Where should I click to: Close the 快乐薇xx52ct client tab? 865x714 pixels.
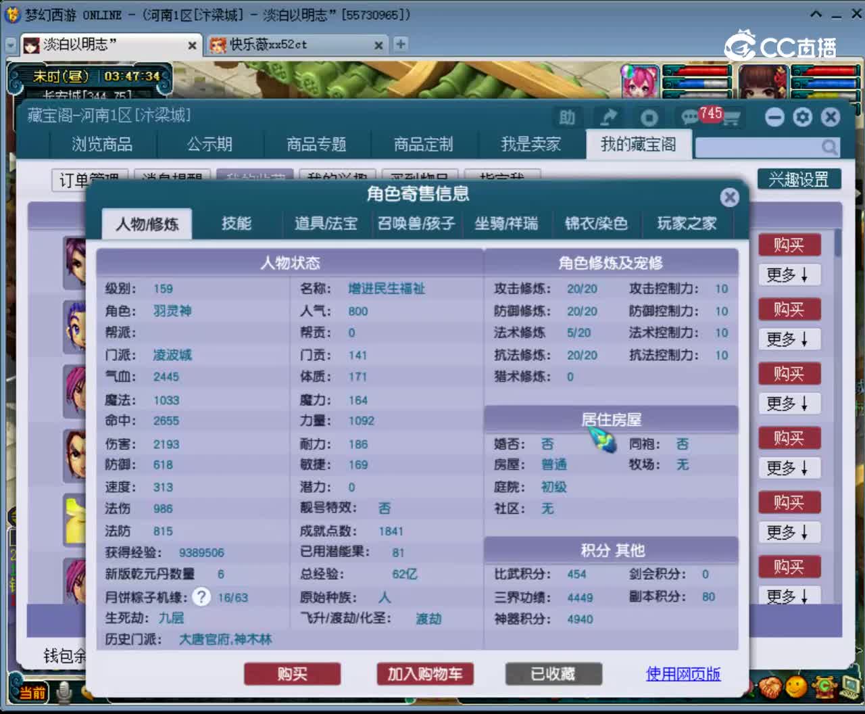click(378, 45)
